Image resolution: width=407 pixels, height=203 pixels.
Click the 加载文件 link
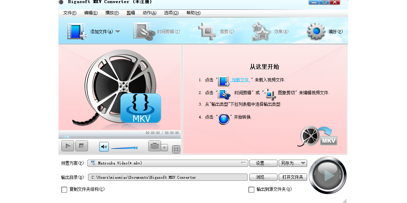pyautogui.click(x=240, y=80)
